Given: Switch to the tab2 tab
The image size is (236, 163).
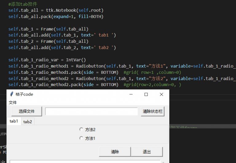Looking at the screenshot, I should click(x=28, y=122).
